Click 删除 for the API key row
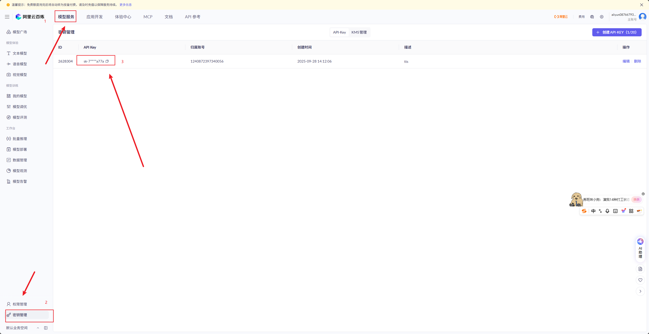 pos(637,61)
